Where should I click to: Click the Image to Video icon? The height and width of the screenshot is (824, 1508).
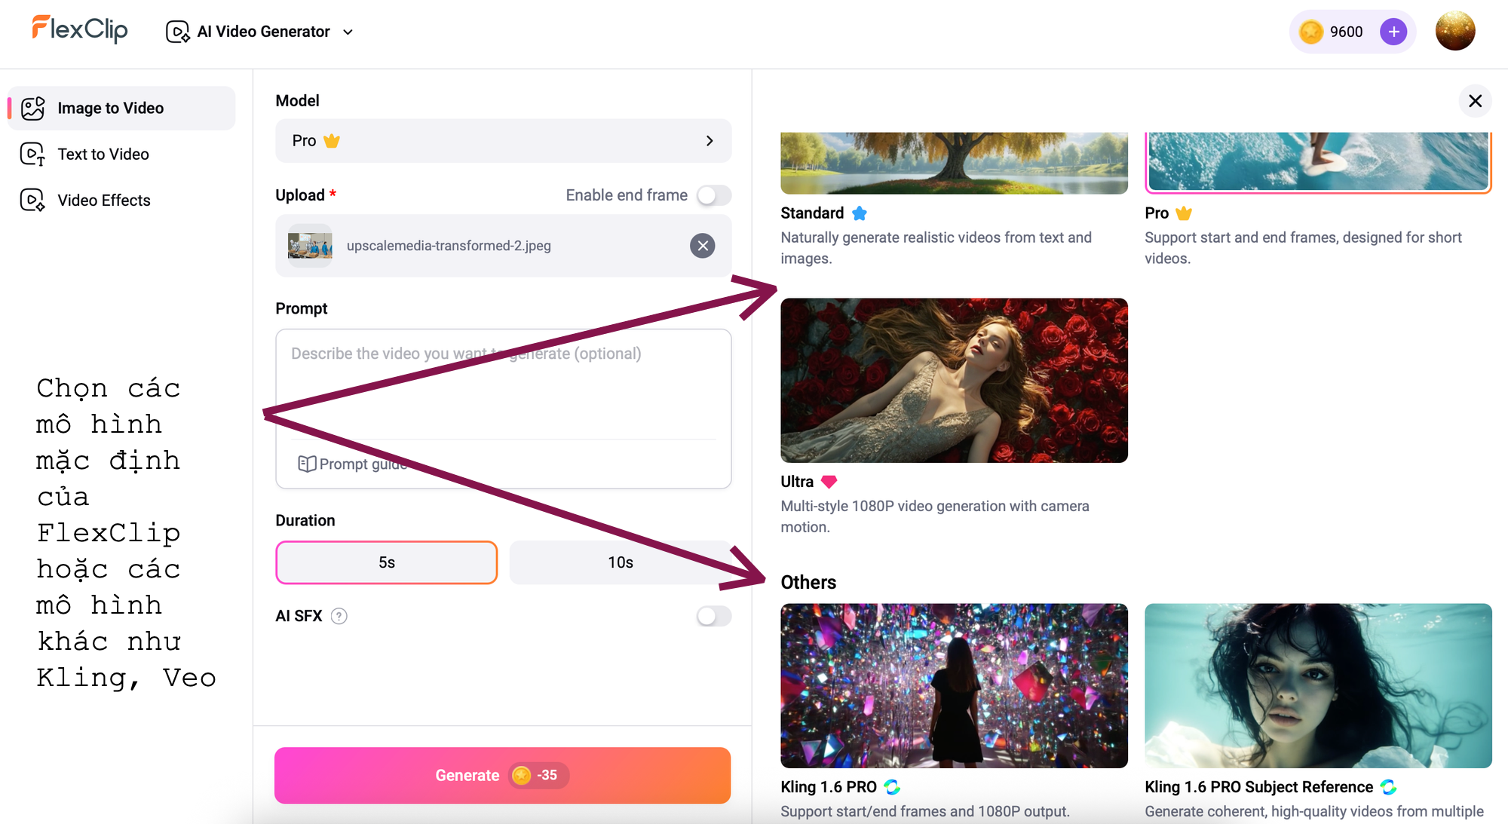coord(32,108)
